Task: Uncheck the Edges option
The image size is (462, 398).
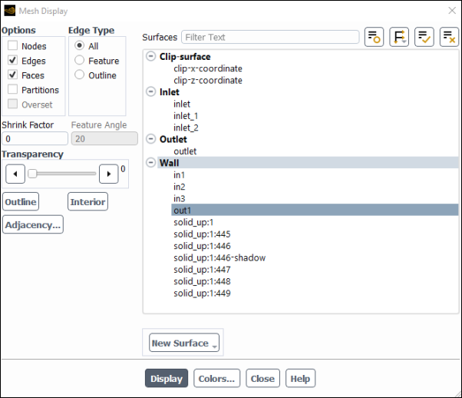Action: (13, 61)
